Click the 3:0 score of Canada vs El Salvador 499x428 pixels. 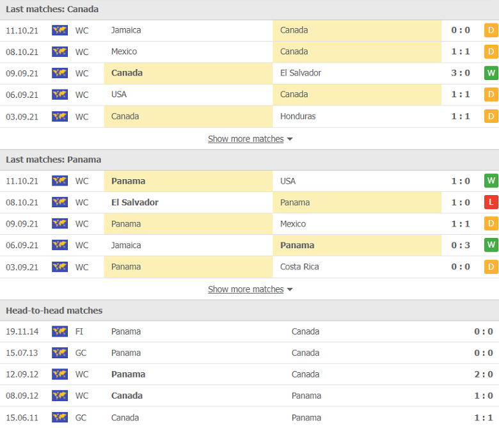[x=461, y=73]
